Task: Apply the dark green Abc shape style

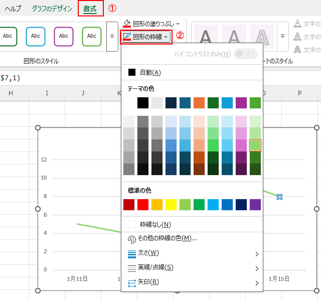Action: click(8, 36)
